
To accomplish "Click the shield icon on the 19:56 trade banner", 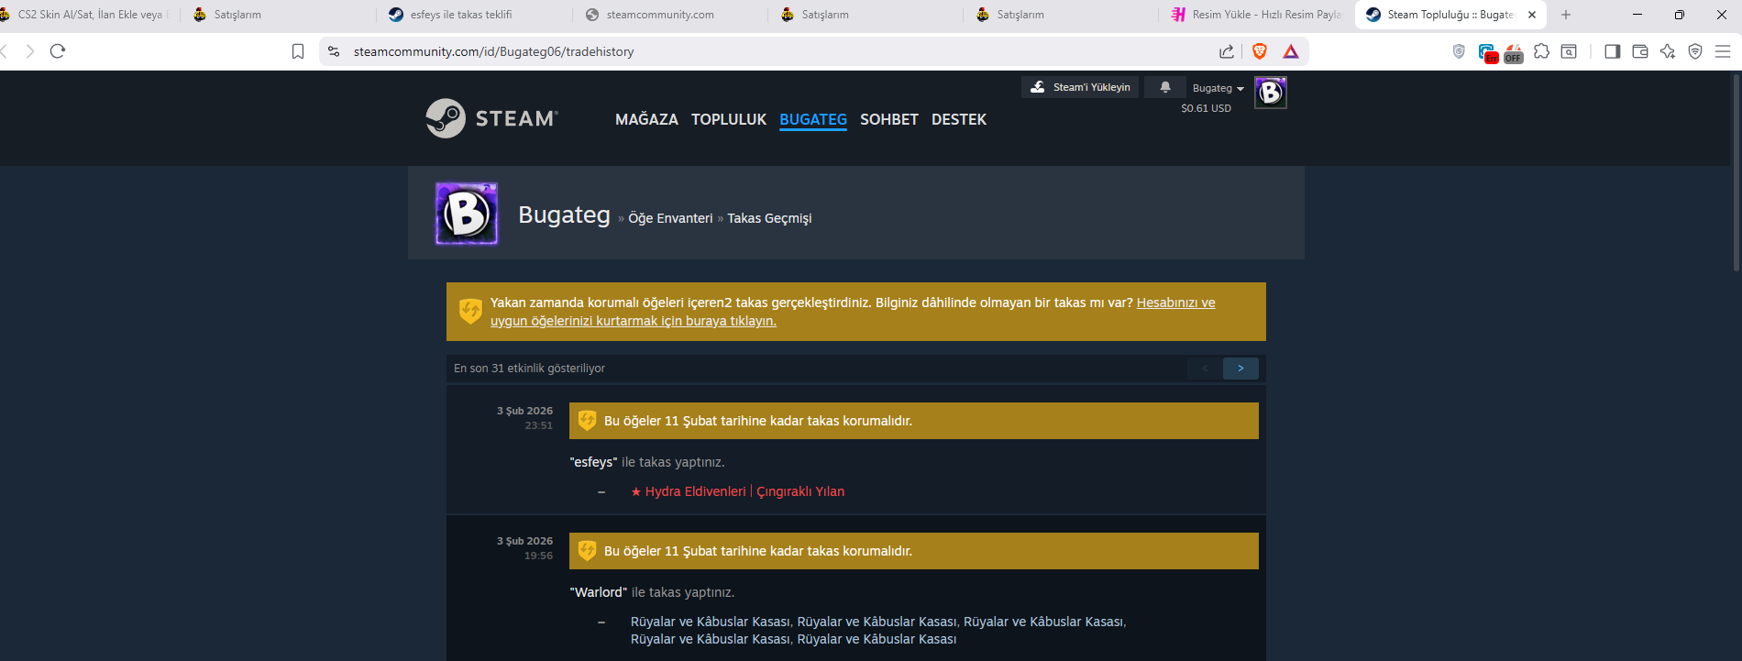I will click(588, 551).
